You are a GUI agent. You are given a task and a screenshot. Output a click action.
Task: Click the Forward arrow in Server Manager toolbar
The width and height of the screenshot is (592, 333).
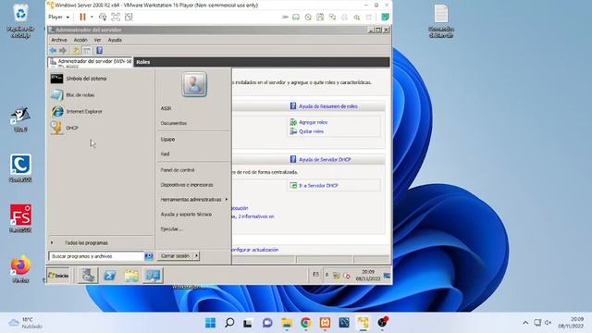coord(63,50)
